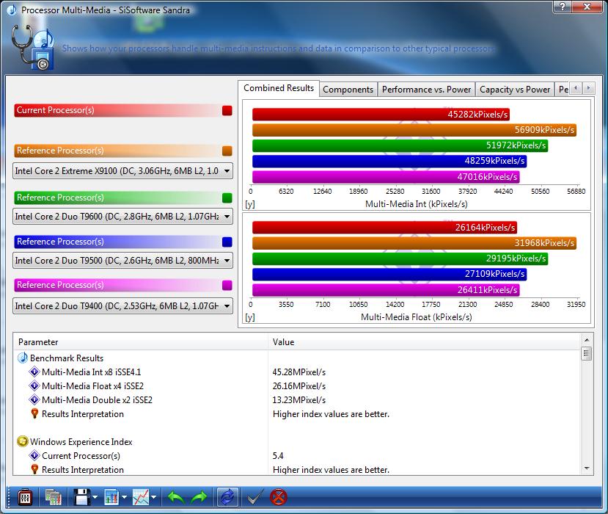Viewport: 608px width, 514px height.
Task: Click the diamond icon beside Multi-Media Float x4
Action: click(x=34, y=386)
